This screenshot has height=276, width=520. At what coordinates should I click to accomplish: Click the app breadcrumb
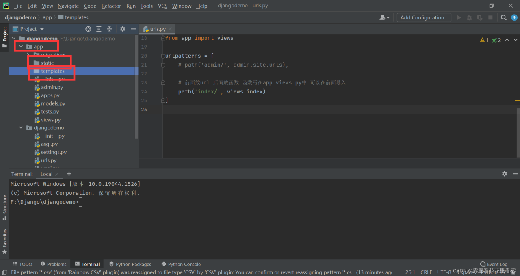[x=47, y=17]
